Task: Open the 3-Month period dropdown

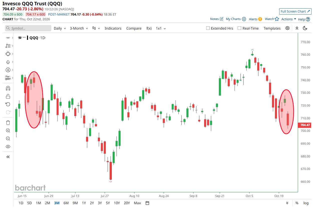Action: click(79, 28)
